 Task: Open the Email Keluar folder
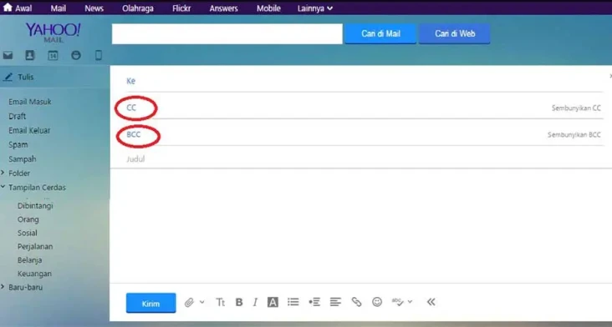tap(29, 130)
